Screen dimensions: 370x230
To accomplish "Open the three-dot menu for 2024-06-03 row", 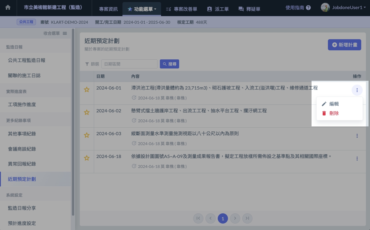I will [357, 136].
